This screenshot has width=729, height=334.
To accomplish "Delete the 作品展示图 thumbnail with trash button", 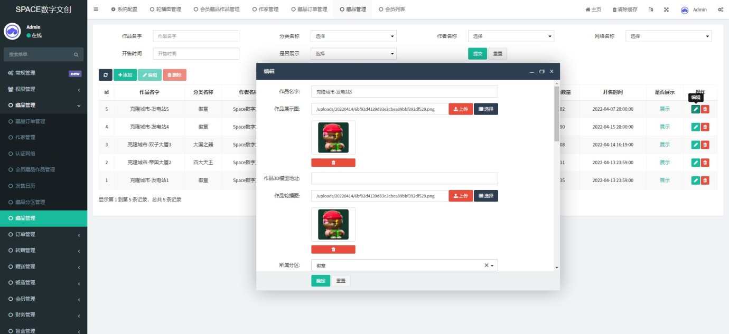I will (333, 163).
